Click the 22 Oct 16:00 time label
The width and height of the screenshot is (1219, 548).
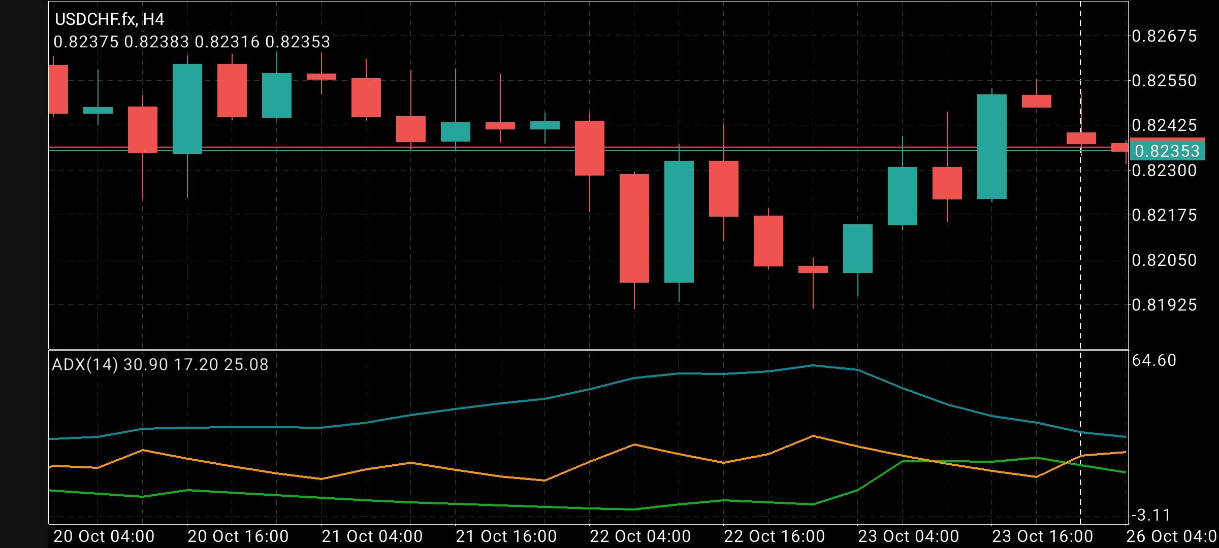pyautogui.click(x=774, y=536)
